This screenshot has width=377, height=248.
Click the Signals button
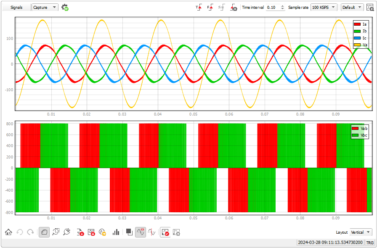pos(16,8)
